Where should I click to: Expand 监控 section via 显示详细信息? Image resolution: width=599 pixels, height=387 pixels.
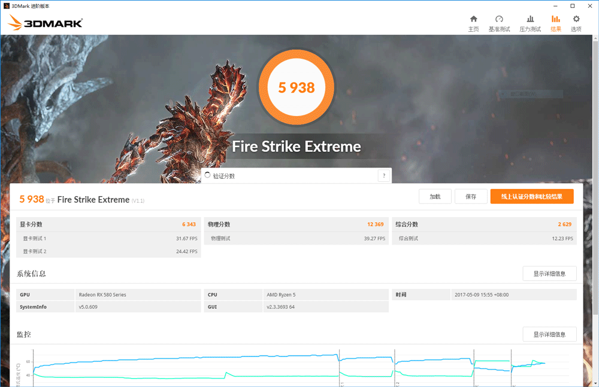coord(549,334)
